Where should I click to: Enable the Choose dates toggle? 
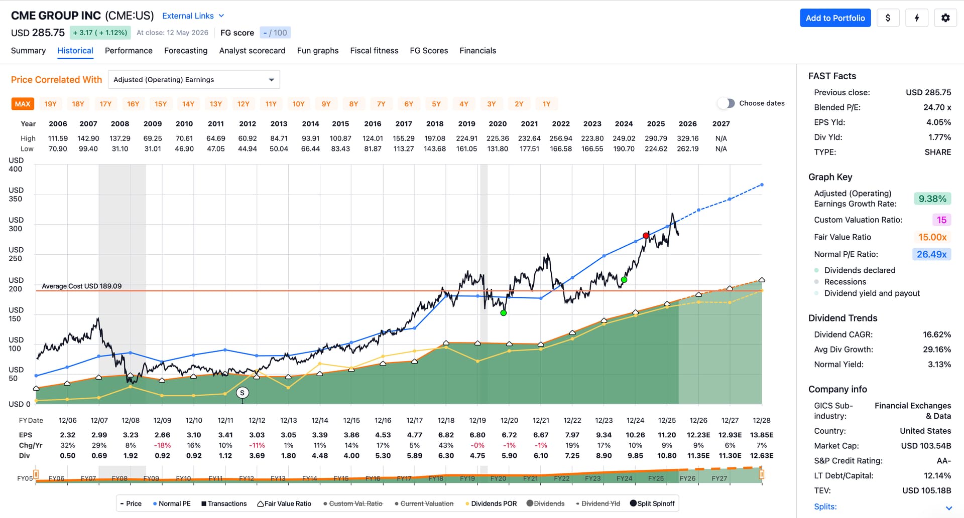tap(726, 103)
